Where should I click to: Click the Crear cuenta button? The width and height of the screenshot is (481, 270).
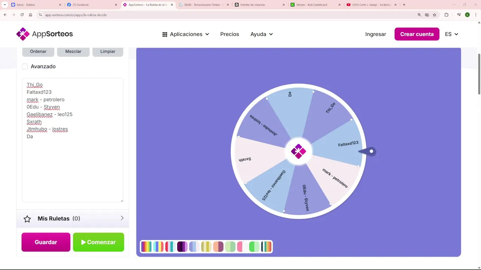[417, 34]
